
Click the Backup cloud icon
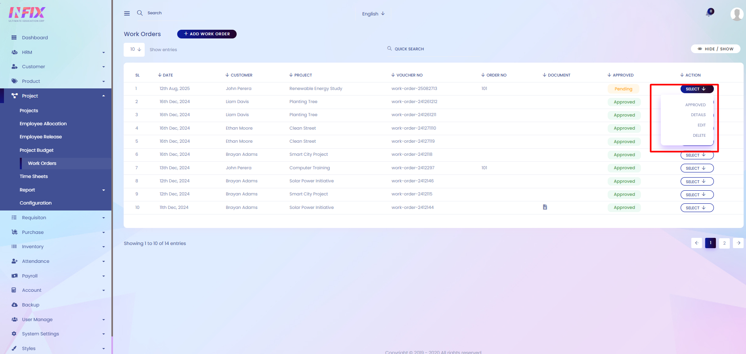coord(14,305)
